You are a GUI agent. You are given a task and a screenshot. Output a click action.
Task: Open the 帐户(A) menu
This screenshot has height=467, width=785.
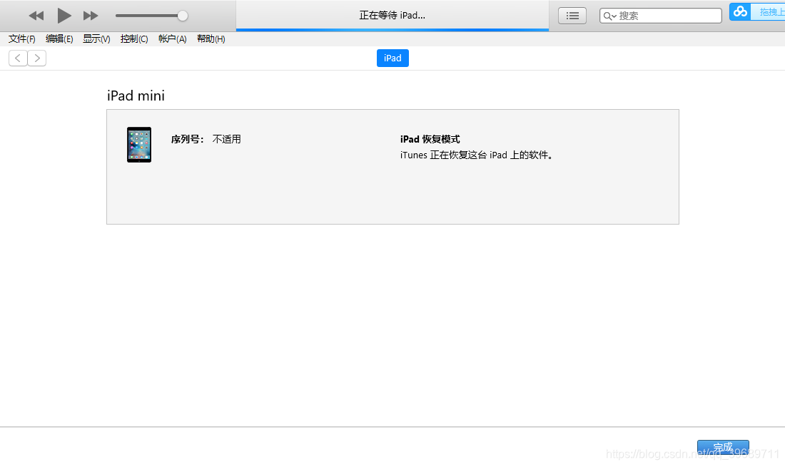172,39
